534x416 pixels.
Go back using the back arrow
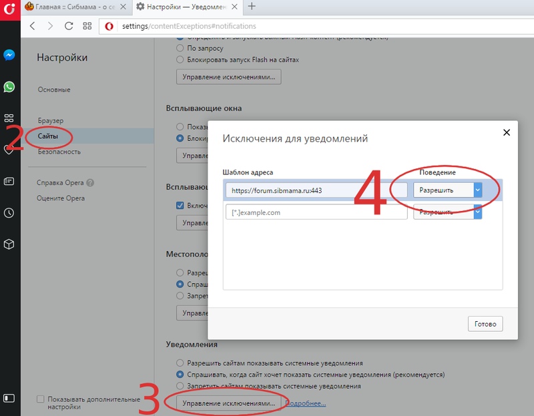click(x=32, y=26)
